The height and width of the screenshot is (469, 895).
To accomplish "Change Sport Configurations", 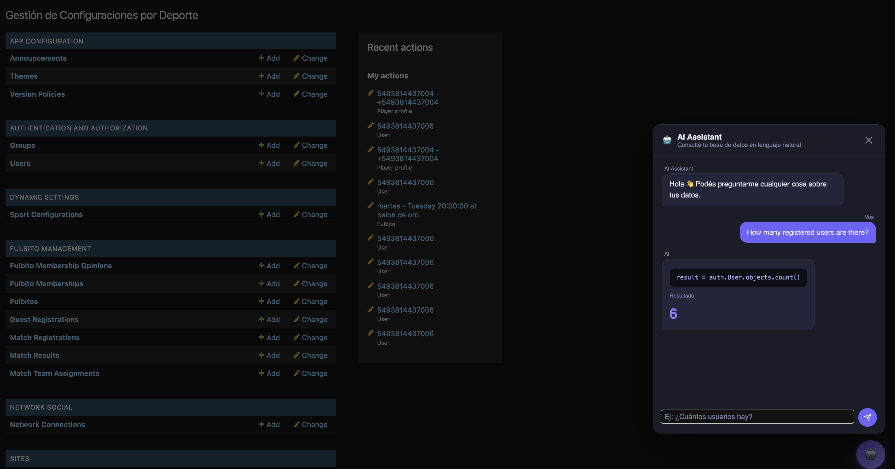I will click(311, 215).
